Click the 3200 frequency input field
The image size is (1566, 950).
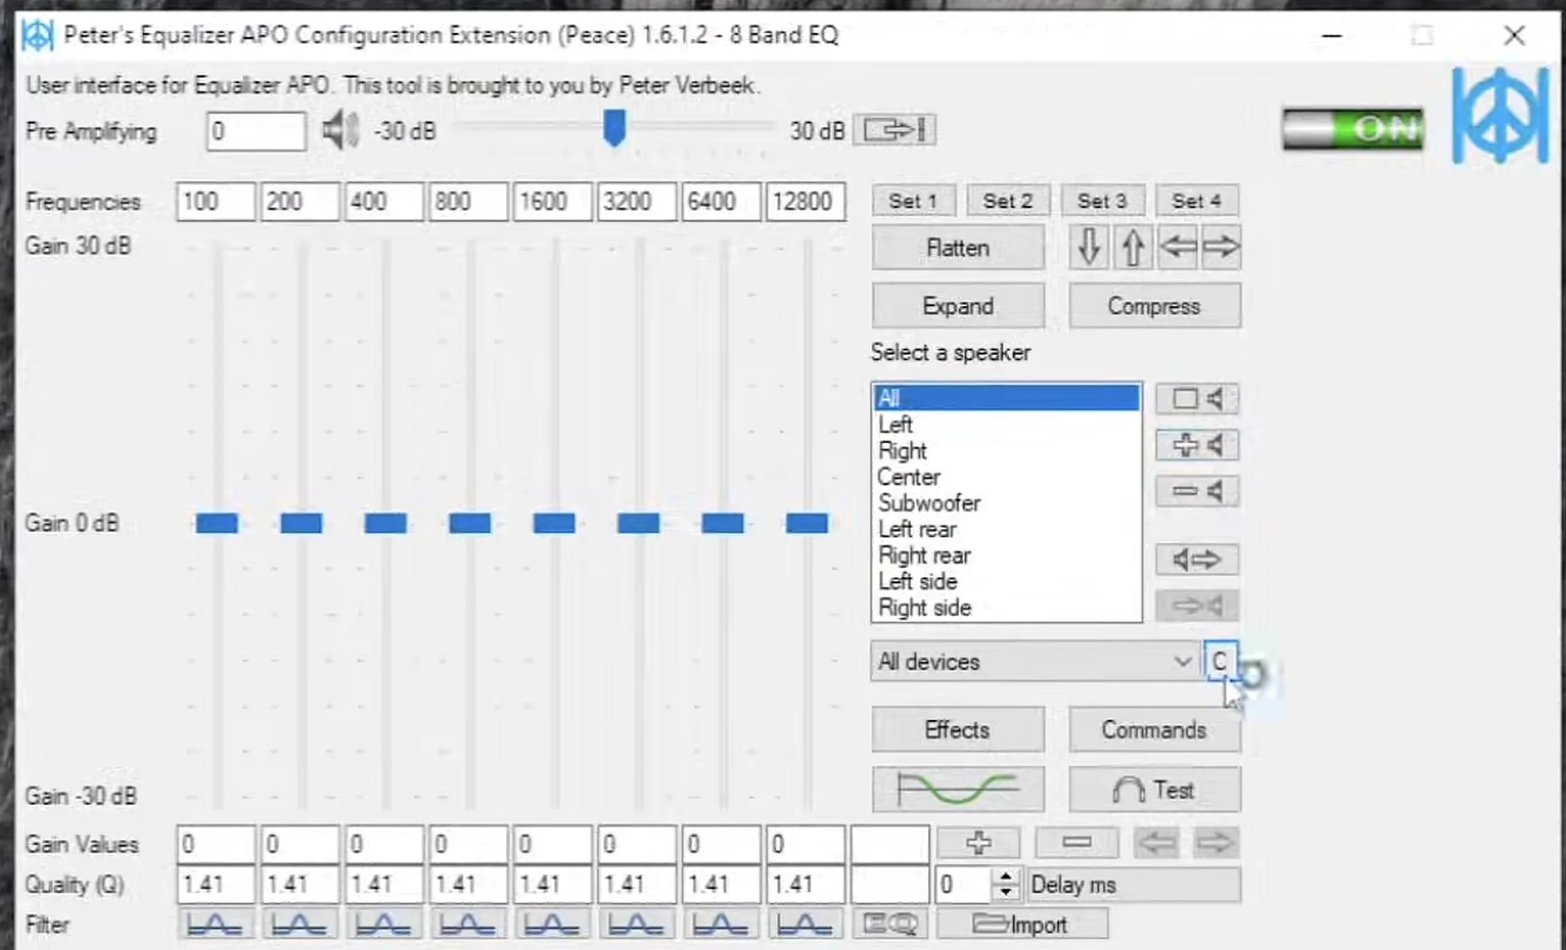tap(637, 201)
